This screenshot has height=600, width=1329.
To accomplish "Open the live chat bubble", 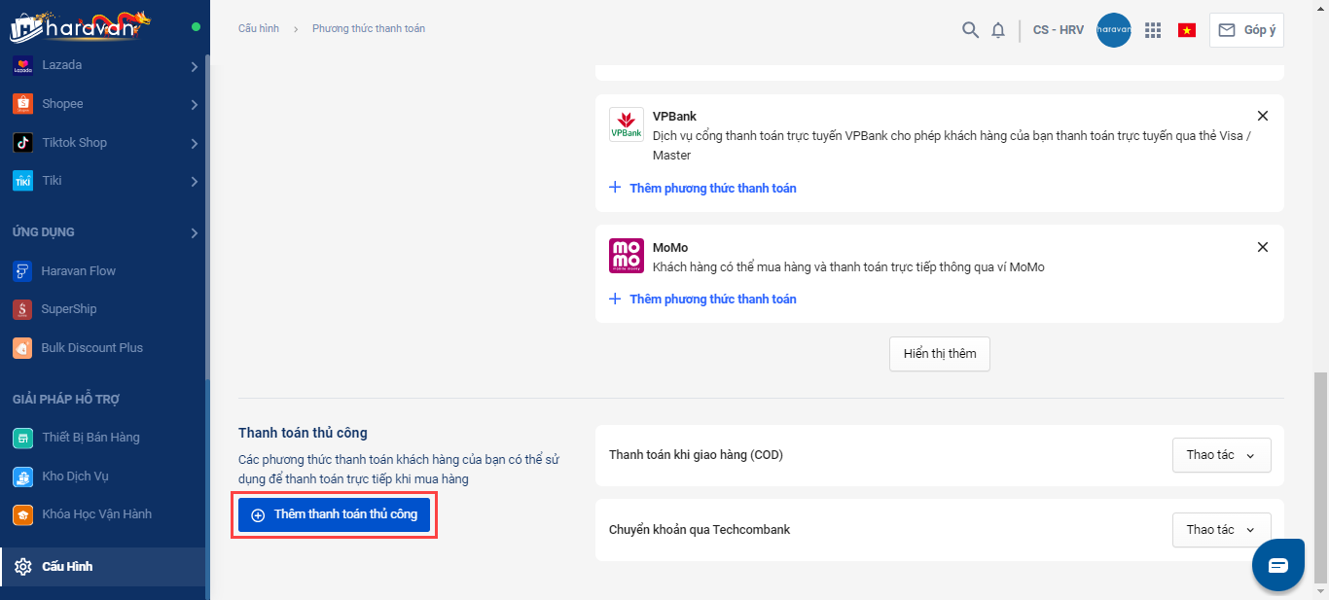I will 1278,565.
